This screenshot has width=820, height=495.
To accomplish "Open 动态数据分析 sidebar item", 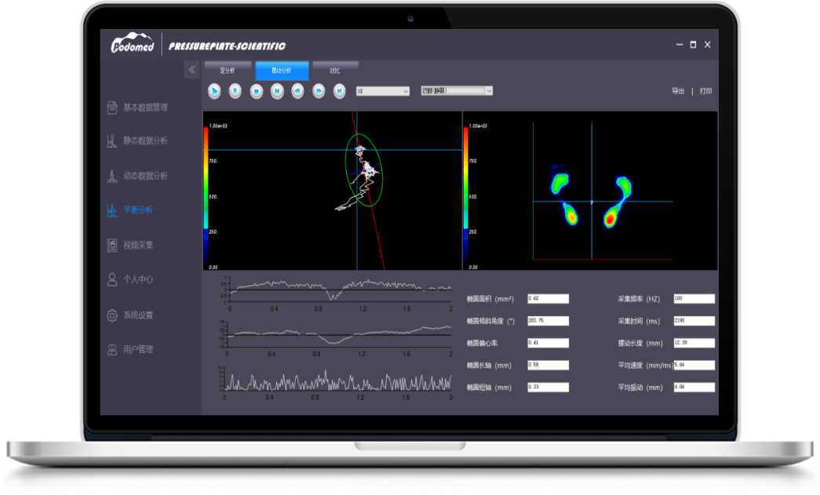I will 145,176.
